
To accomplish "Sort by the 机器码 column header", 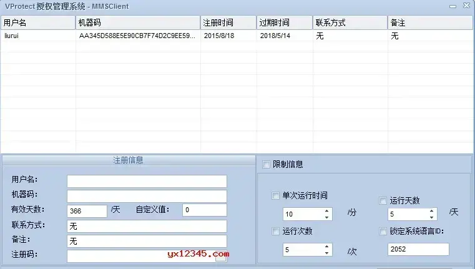I will pyautogui.click(x=138, y=22).
